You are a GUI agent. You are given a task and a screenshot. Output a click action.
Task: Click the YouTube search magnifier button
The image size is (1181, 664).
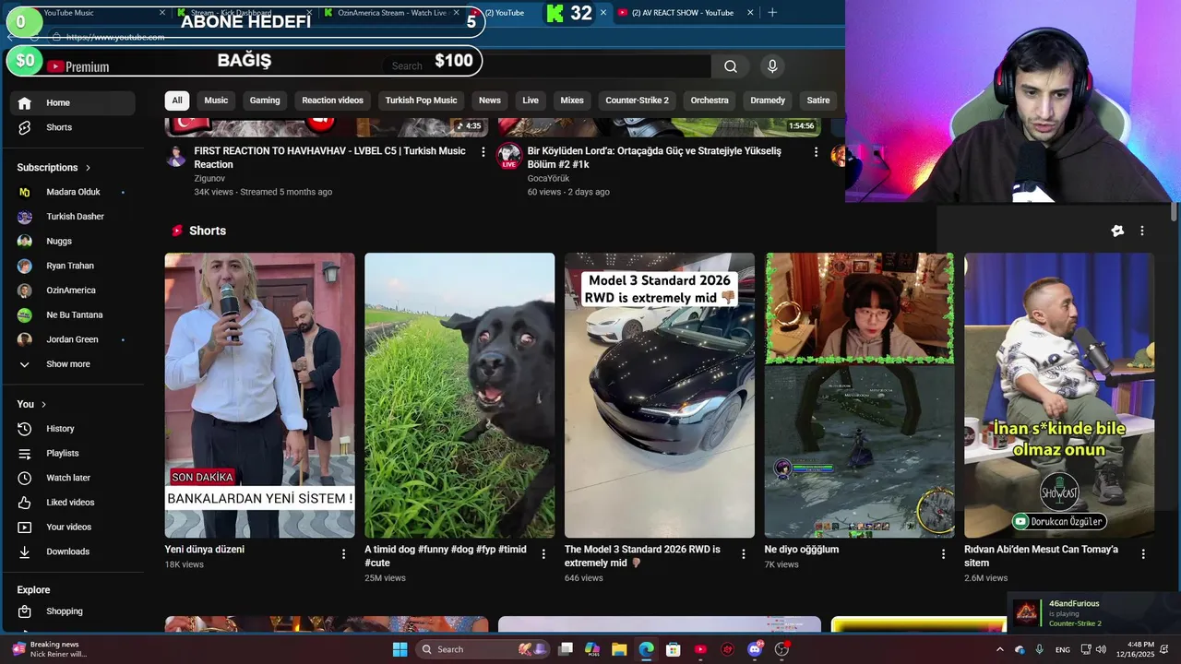[731, 66]
